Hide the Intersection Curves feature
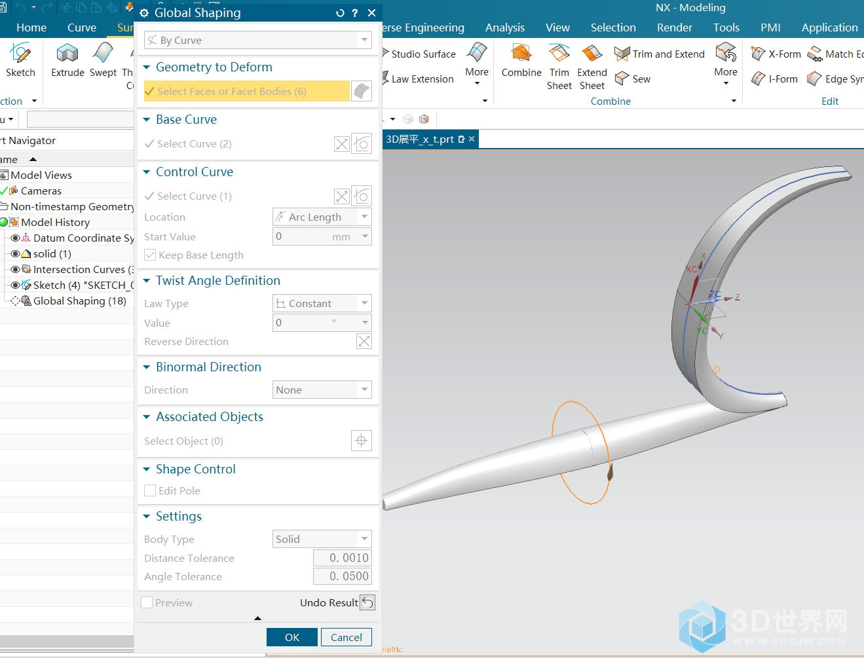 tap(15, 269)
